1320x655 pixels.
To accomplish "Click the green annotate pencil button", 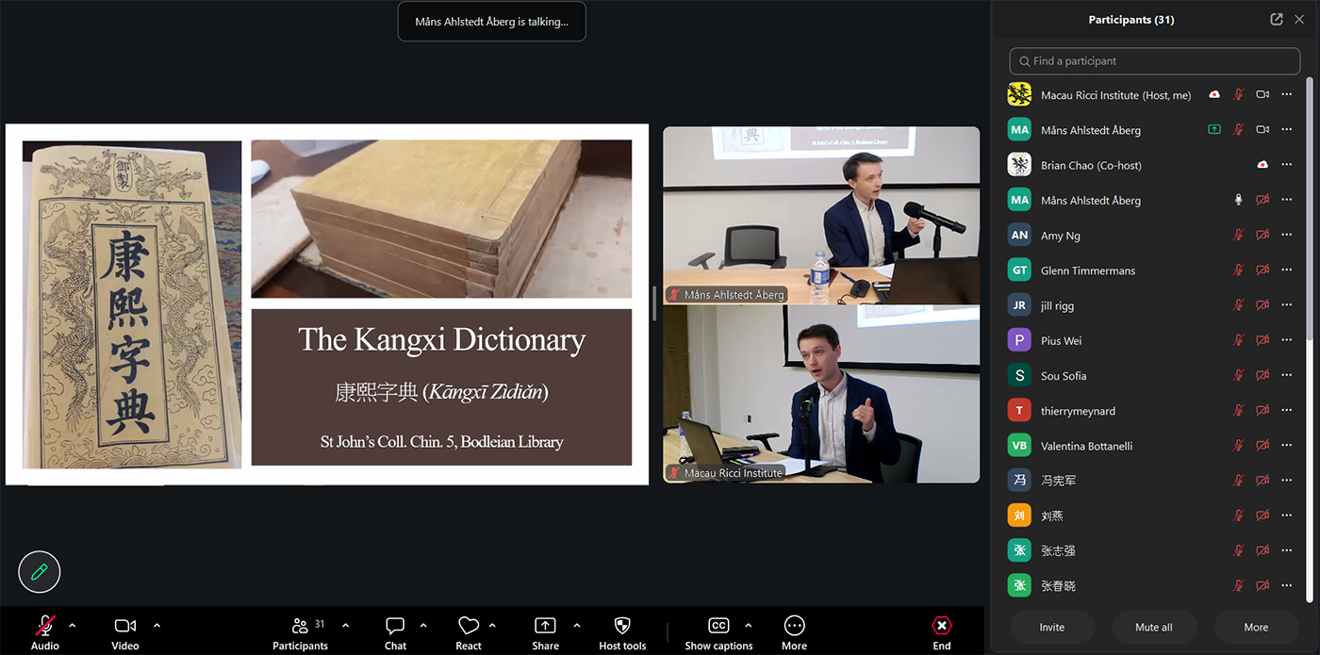I will coord(40,571).
